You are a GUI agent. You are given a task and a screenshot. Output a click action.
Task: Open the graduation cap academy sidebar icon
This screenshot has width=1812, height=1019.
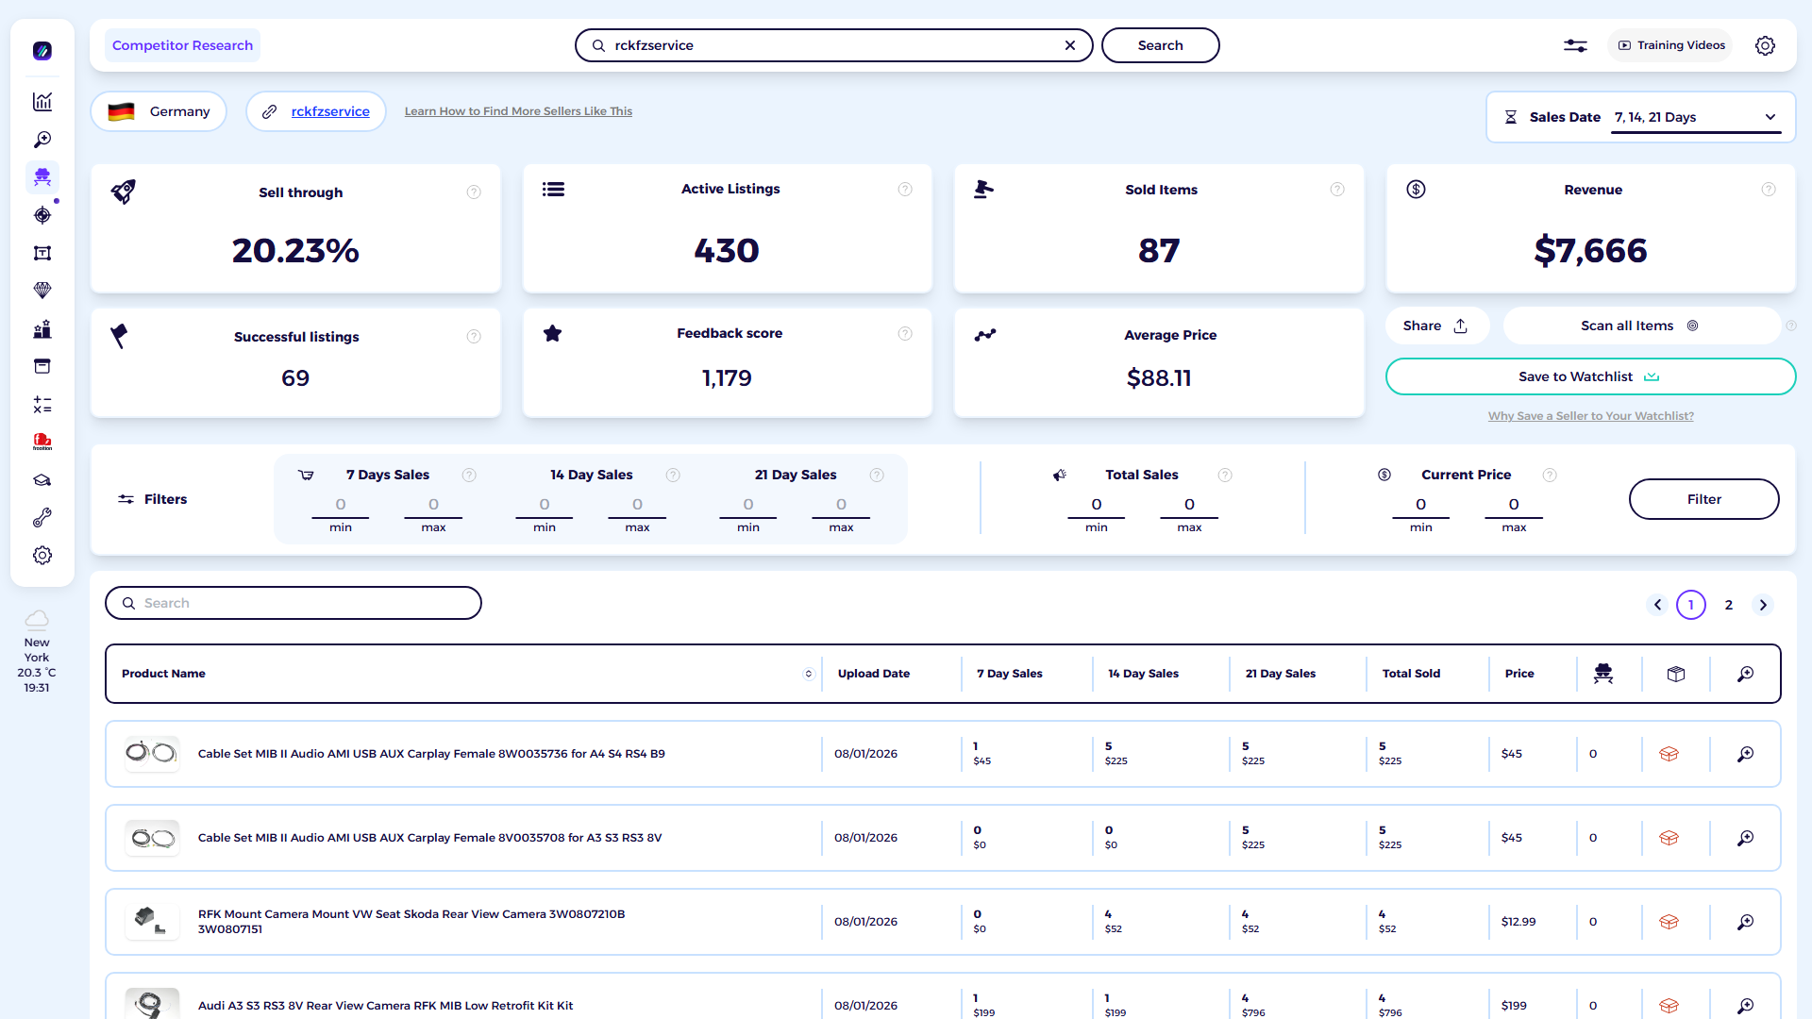tap(42, 480)
